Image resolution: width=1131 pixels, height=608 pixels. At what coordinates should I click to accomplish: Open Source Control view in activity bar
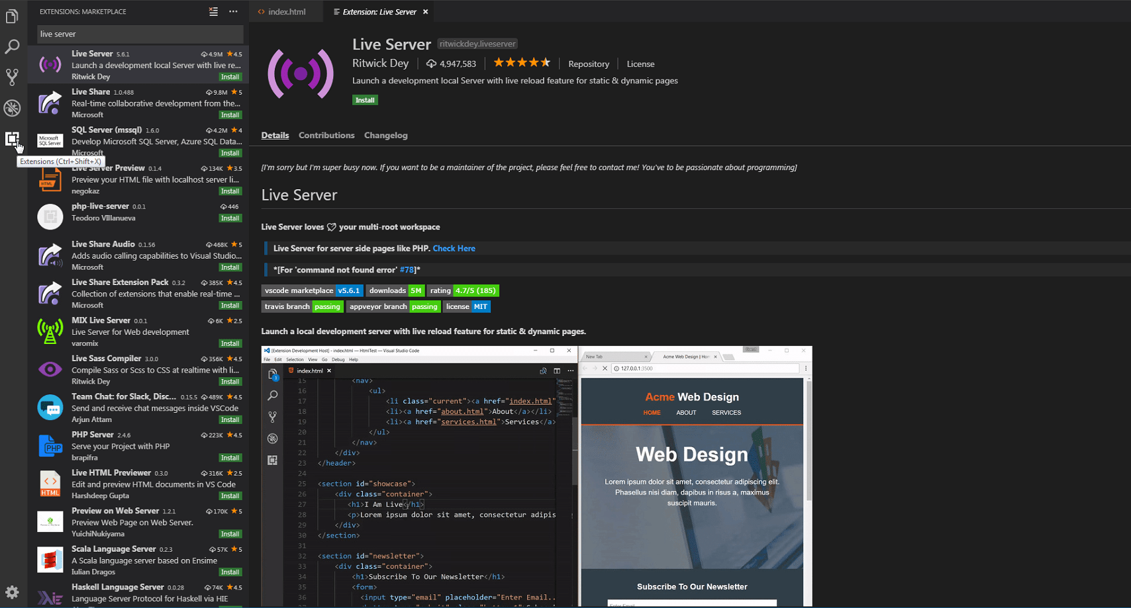pyautogui.click(x=12, y=77)
